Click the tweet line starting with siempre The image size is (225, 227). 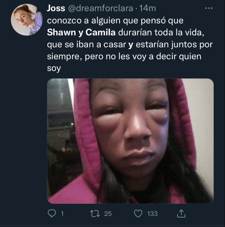(124, 56)
